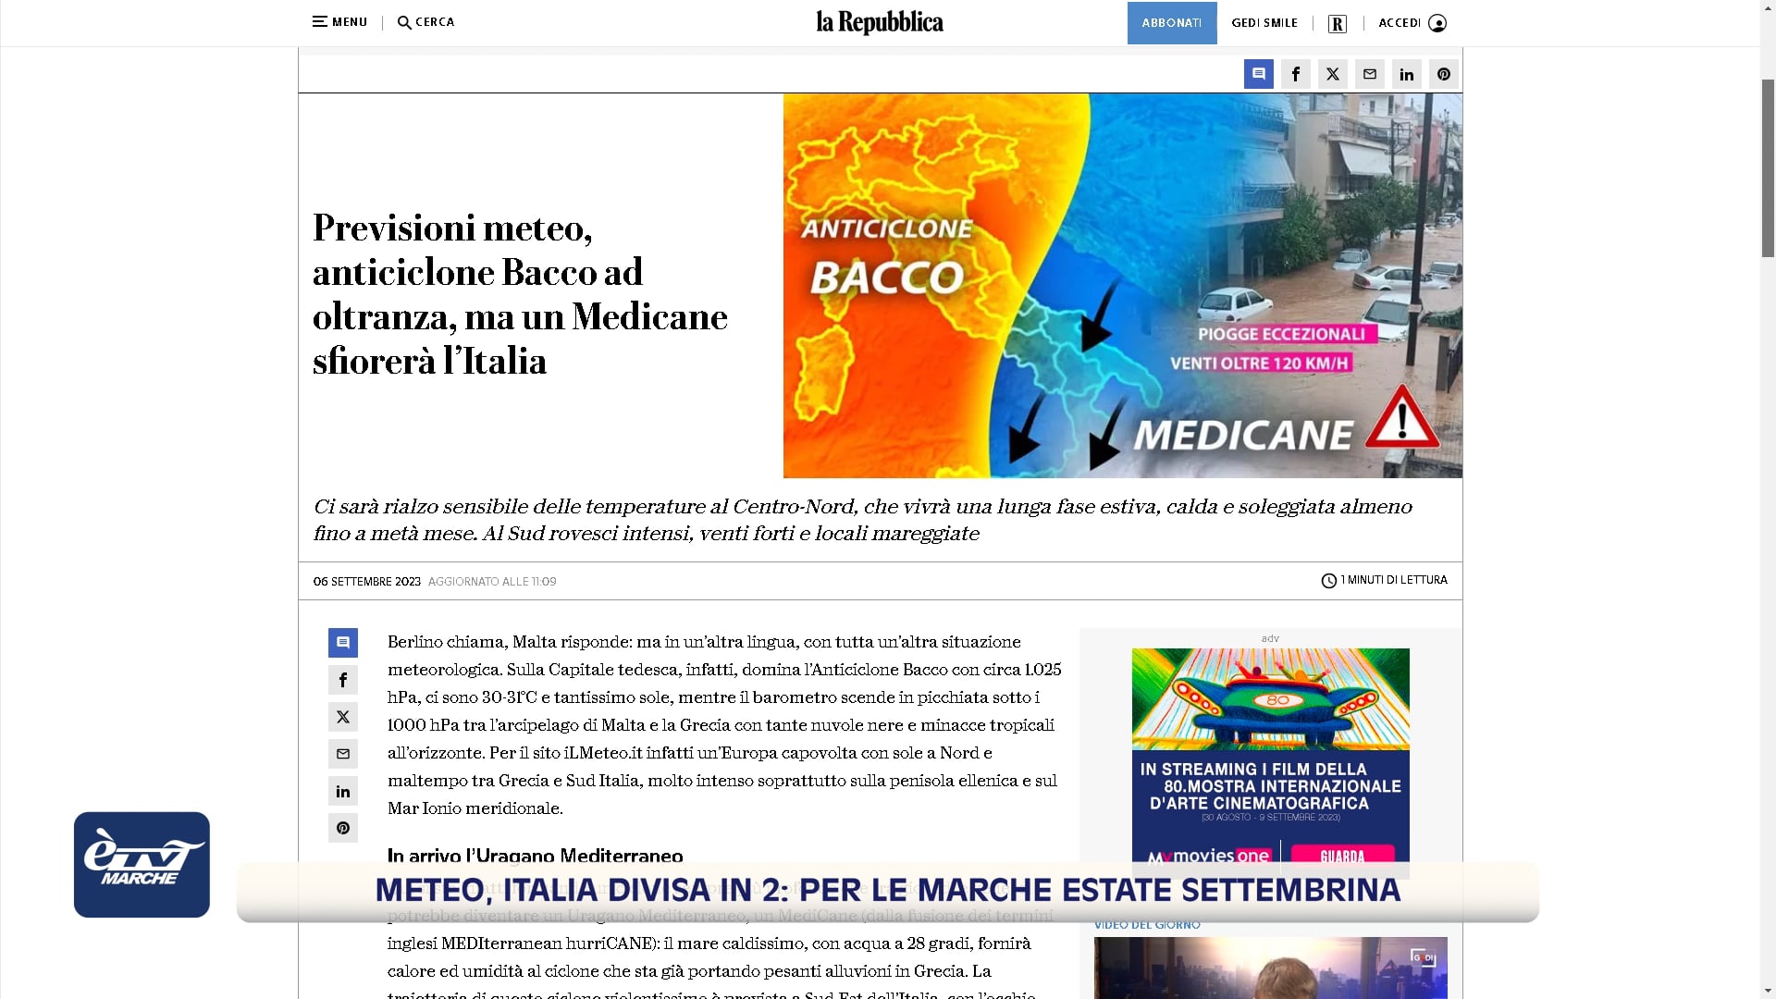Go to la Repubblica homepage logo
The width and height of the screenshot is (1776, 999).
[880, 22]
